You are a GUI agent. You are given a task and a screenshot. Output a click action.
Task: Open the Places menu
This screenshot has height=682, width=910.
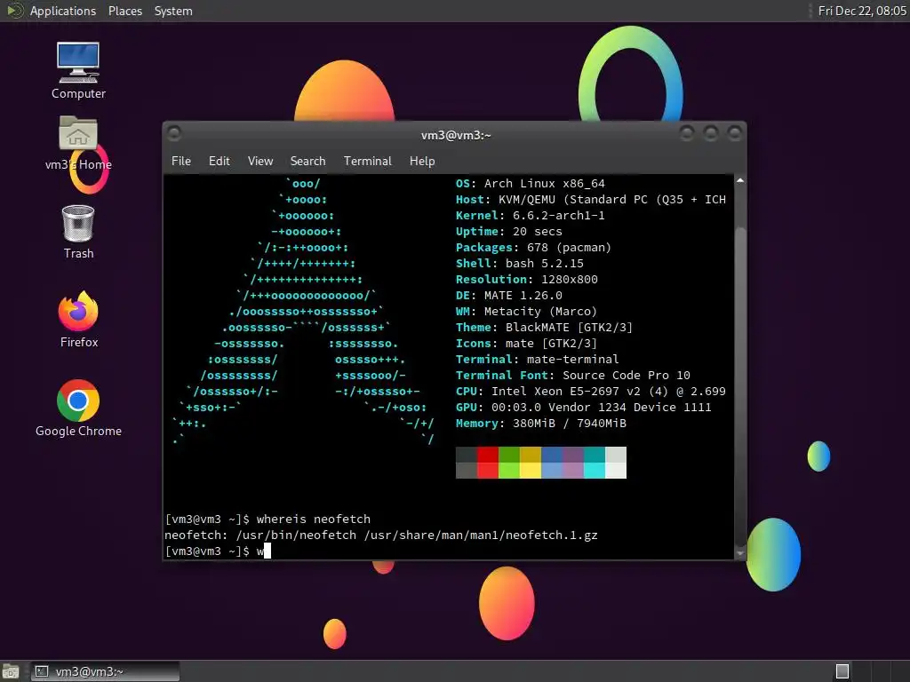click(124, 11)
